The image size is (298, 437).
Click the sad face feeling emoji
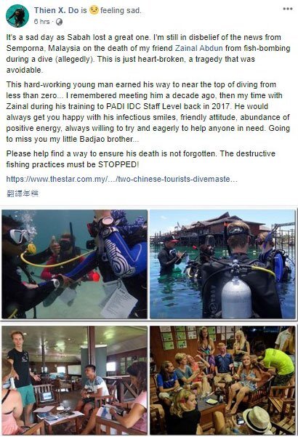pos(94,10)
